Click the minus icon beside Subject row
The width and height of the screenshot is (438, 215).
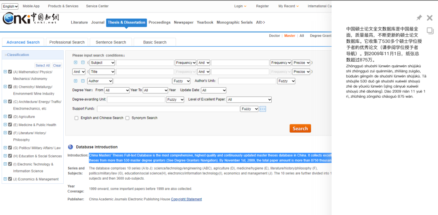83,62
